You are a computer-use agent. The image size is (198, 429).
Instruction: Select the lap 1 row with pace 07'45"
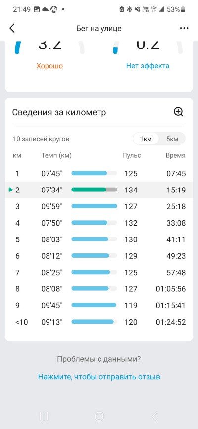click(99, 173)
